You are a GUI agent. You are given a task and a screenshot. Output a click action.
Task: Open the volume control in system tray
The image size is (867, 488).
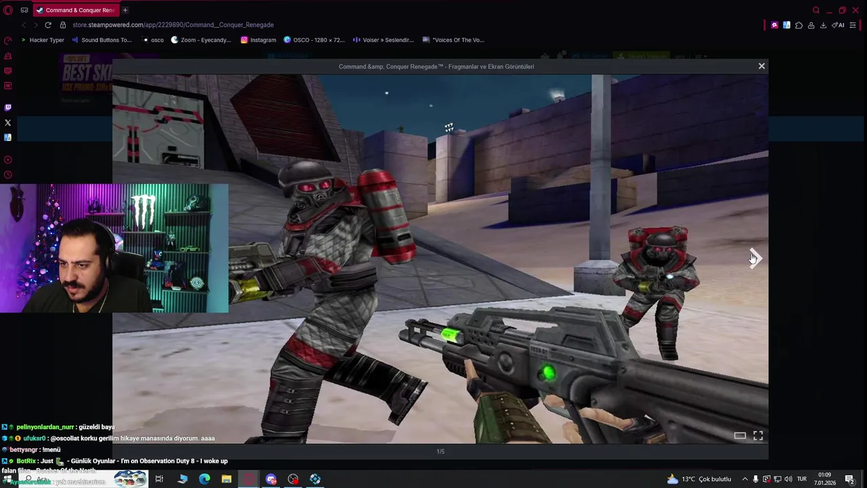[788, 479]
